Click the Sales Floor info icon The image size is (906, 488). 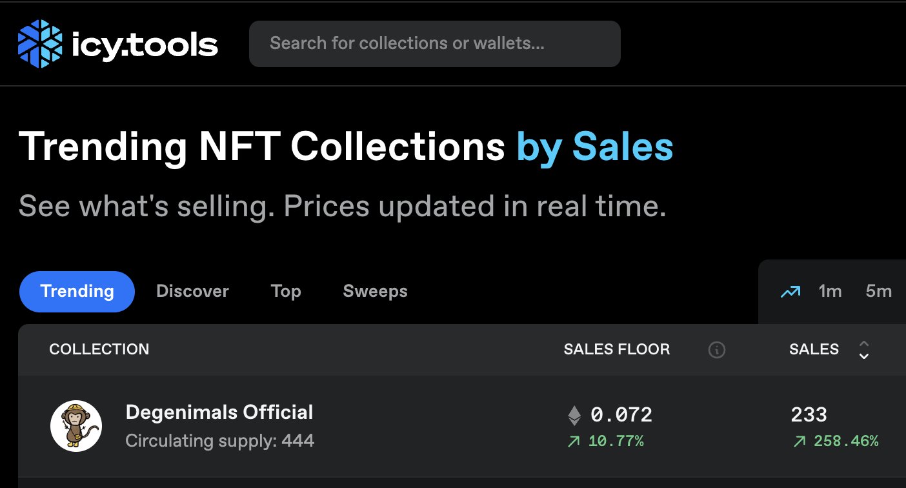point(716,350)
